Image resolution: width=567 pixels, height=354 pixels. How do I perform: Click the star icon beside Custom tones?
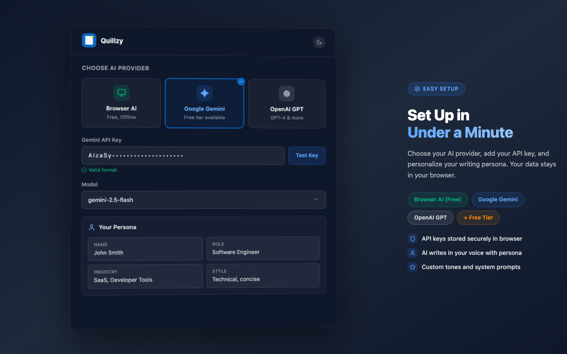coord(412,267)
